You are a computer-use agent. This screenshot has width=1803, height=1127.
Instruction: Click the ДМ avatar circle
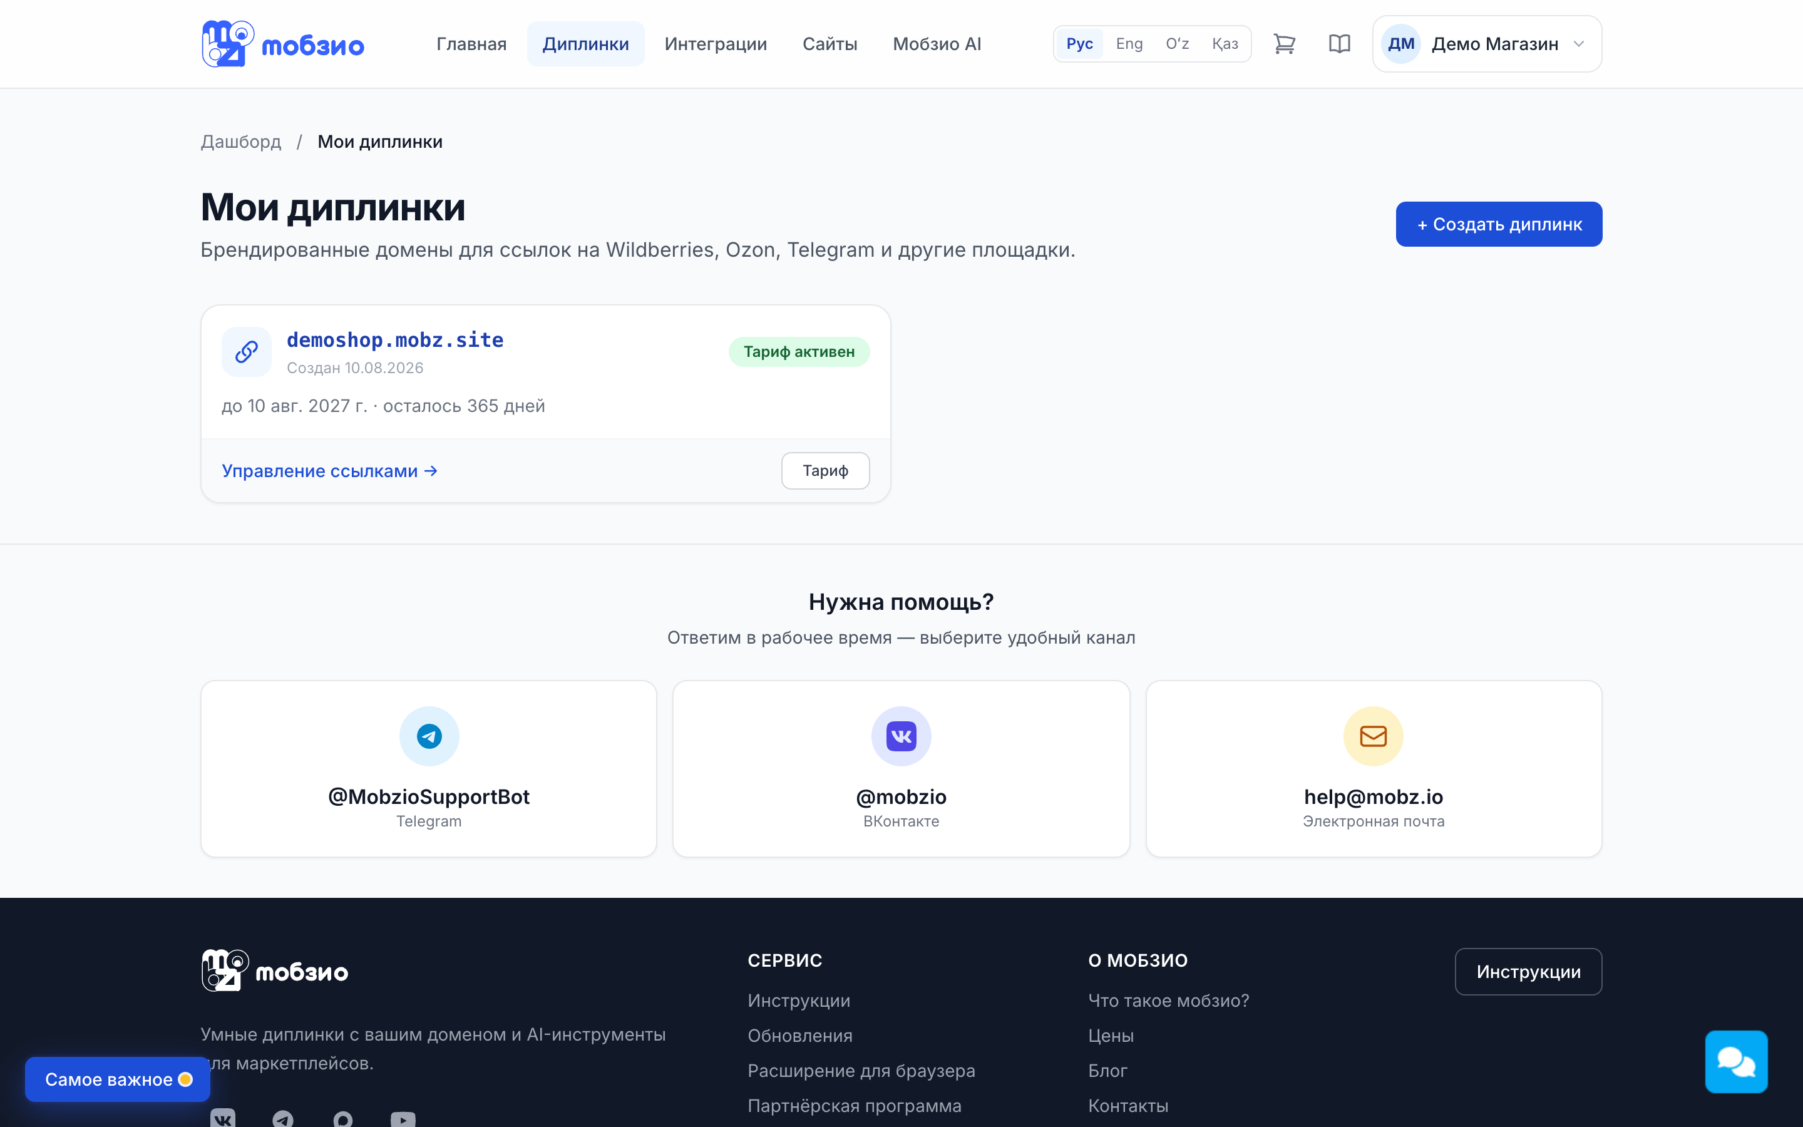[x=1400, y=44]
